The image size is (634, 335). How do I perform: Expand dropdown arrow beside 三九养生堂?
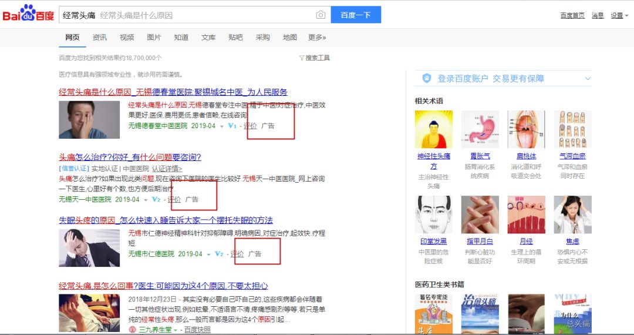pyautogui.click(x=176, y=330)
